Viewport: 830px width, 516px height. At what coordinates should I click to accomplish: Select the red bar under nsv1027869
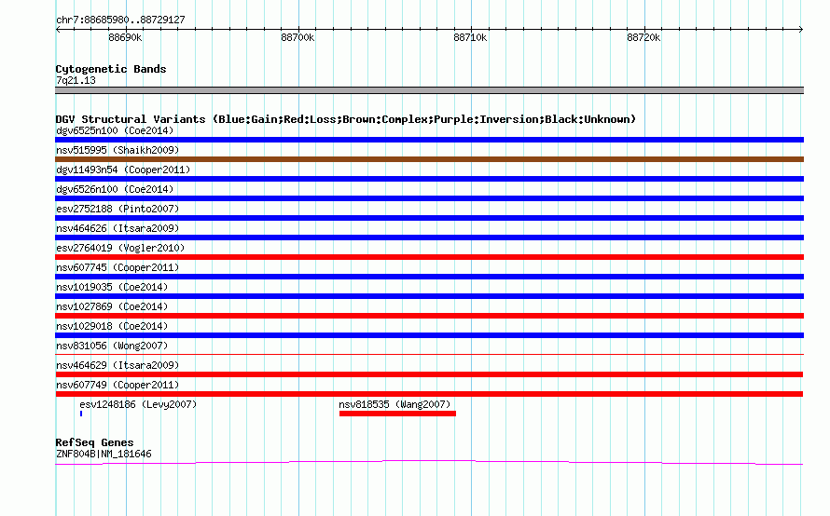coord(429,316)
